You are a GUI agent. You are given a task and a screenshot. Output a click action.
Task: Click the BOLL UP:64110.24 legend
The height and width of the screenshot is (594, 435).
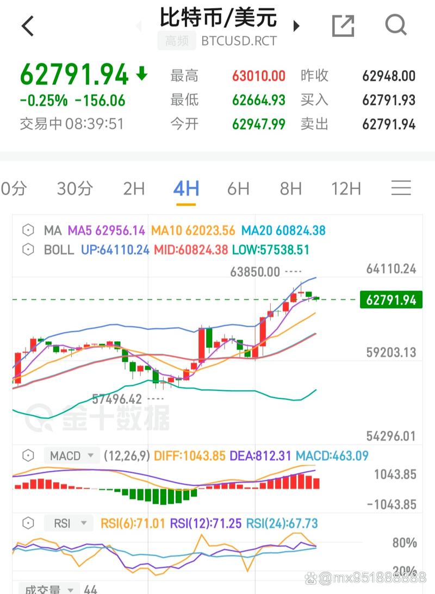point(115,249)
